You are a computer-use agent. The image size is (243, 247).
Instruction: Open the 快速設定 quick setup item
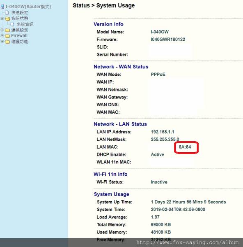[20, 13]
